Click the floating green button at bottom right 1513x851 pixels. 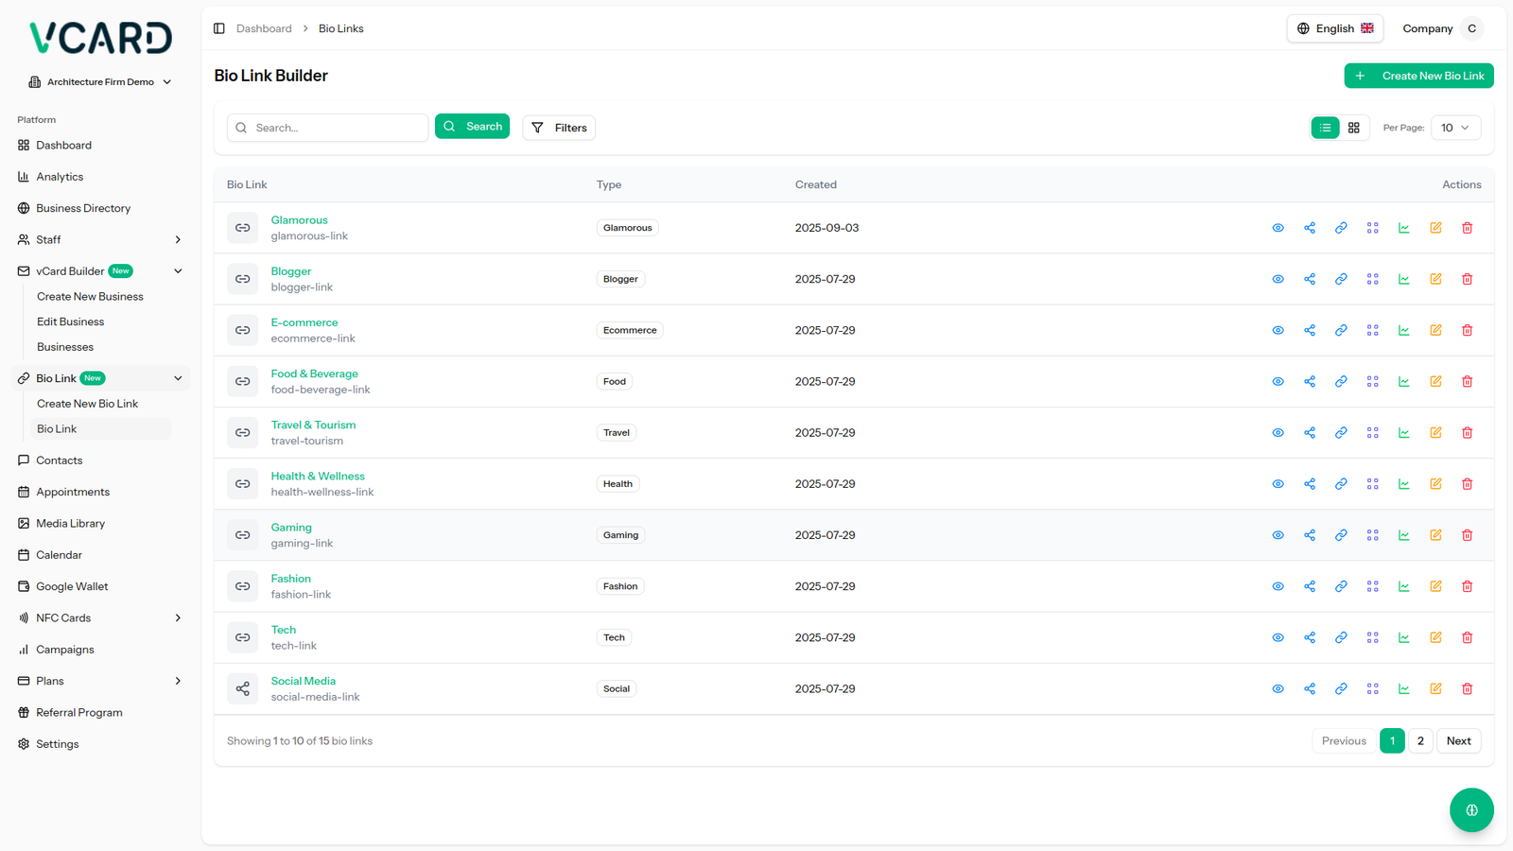tap(1471, 809)
